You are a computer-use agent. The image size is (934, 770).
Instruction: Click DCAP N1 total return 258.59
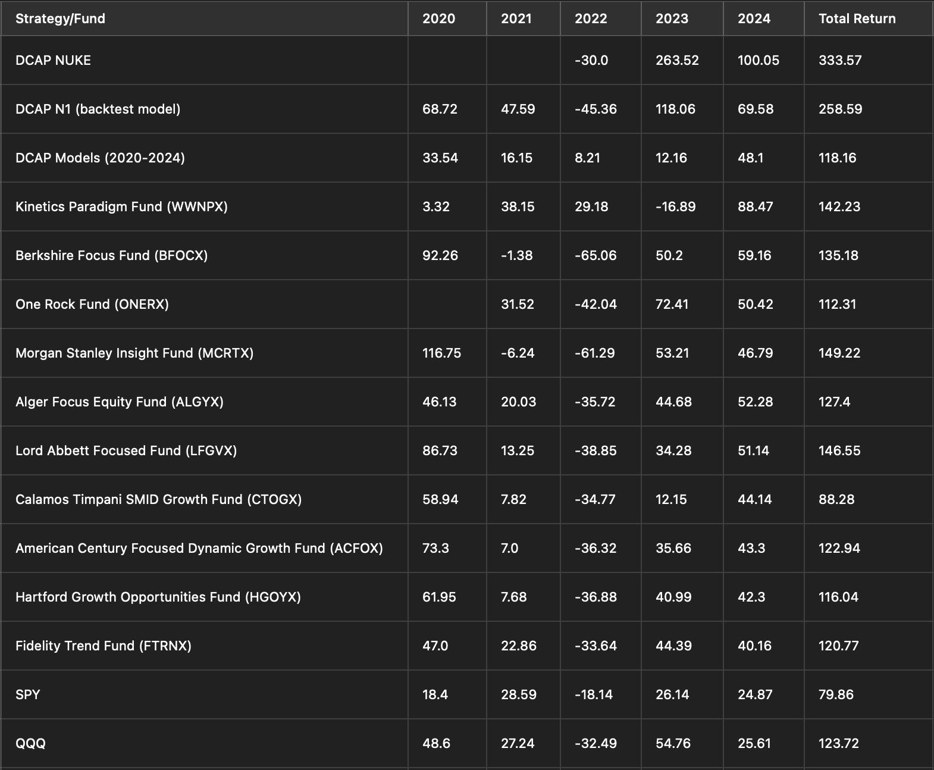[x=840, y=109]
